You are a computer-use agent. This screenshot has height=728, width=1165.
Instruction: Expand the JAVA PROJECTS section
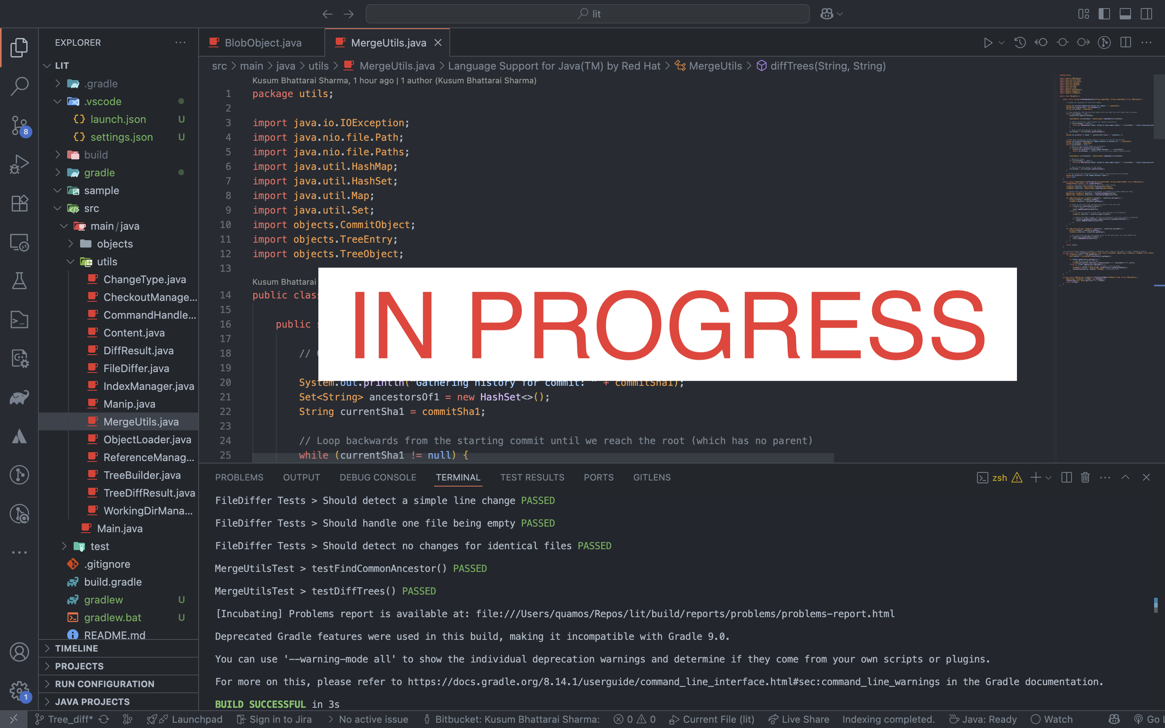119,702
